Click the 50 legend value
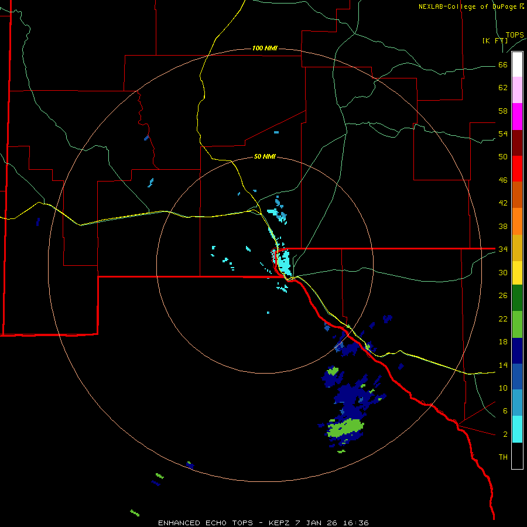Screen dimensions: 527x527 coord(503,157)
